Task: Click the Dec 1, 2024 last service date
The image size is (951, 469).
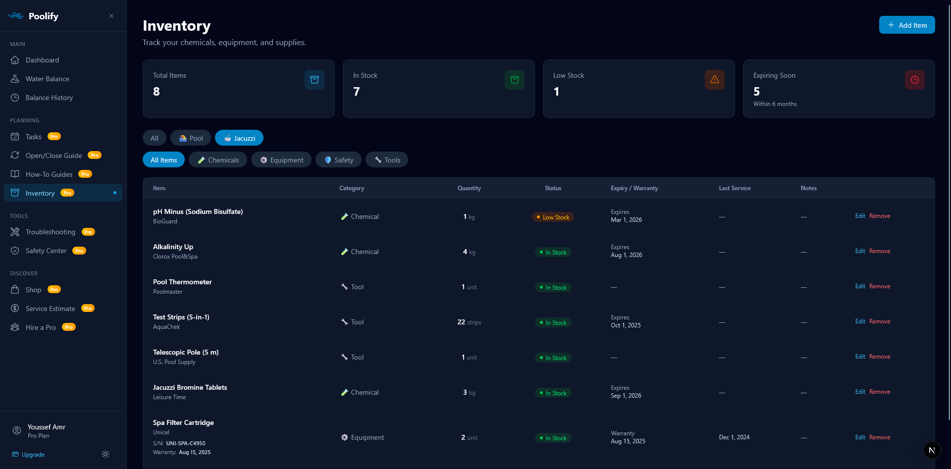Action: tap(734, 437)
